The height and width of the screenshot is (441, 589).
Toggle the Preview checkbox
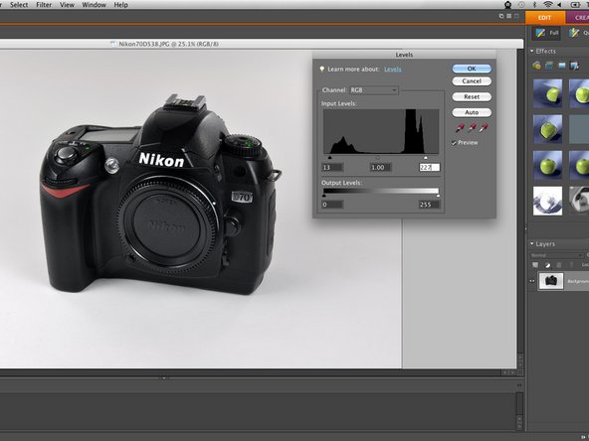(x=454, y=143)
